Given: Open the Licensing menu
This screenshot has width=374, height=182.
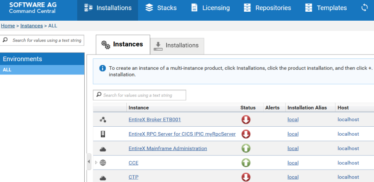Looking at the screenshot, I should point(210,8).
